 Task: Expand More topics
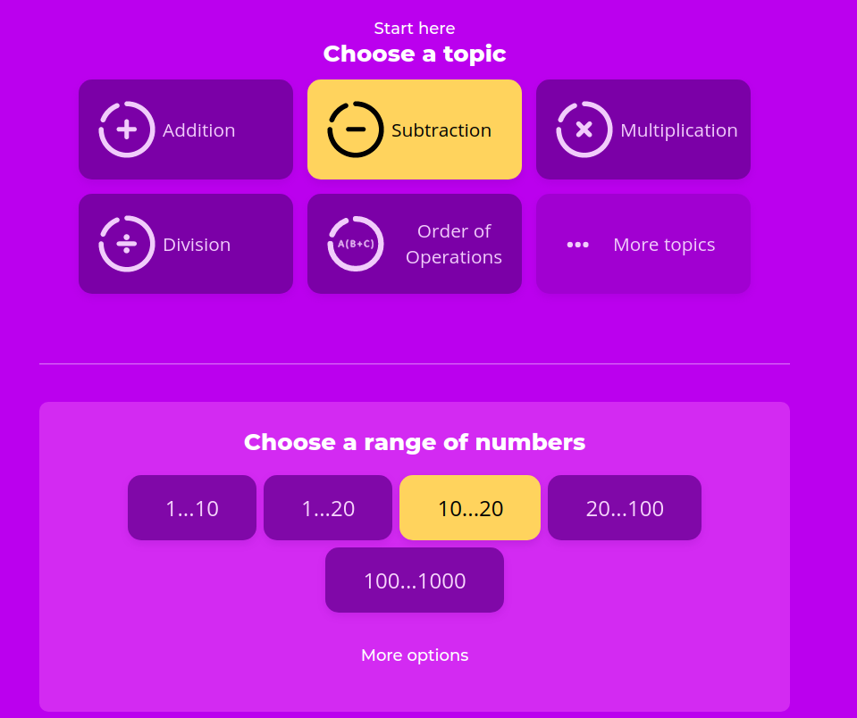coord(643,244)
